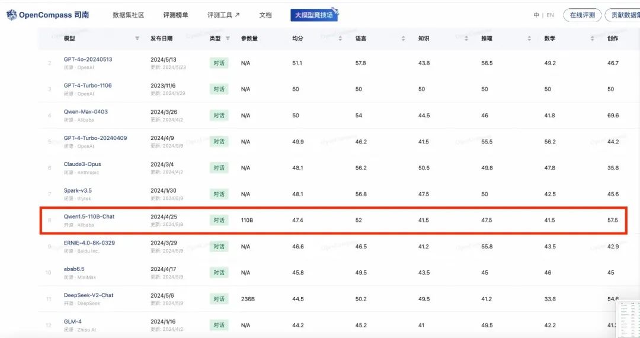
Task: Select the 236B parameter value for DeepSeek-V2-Chat
Action: tap(248, 299)
